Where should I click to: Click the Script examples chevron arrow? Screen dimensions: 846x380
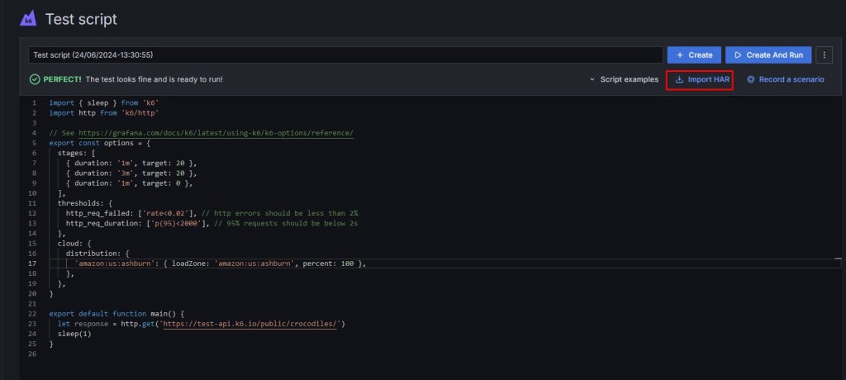[x=592, y=79]
